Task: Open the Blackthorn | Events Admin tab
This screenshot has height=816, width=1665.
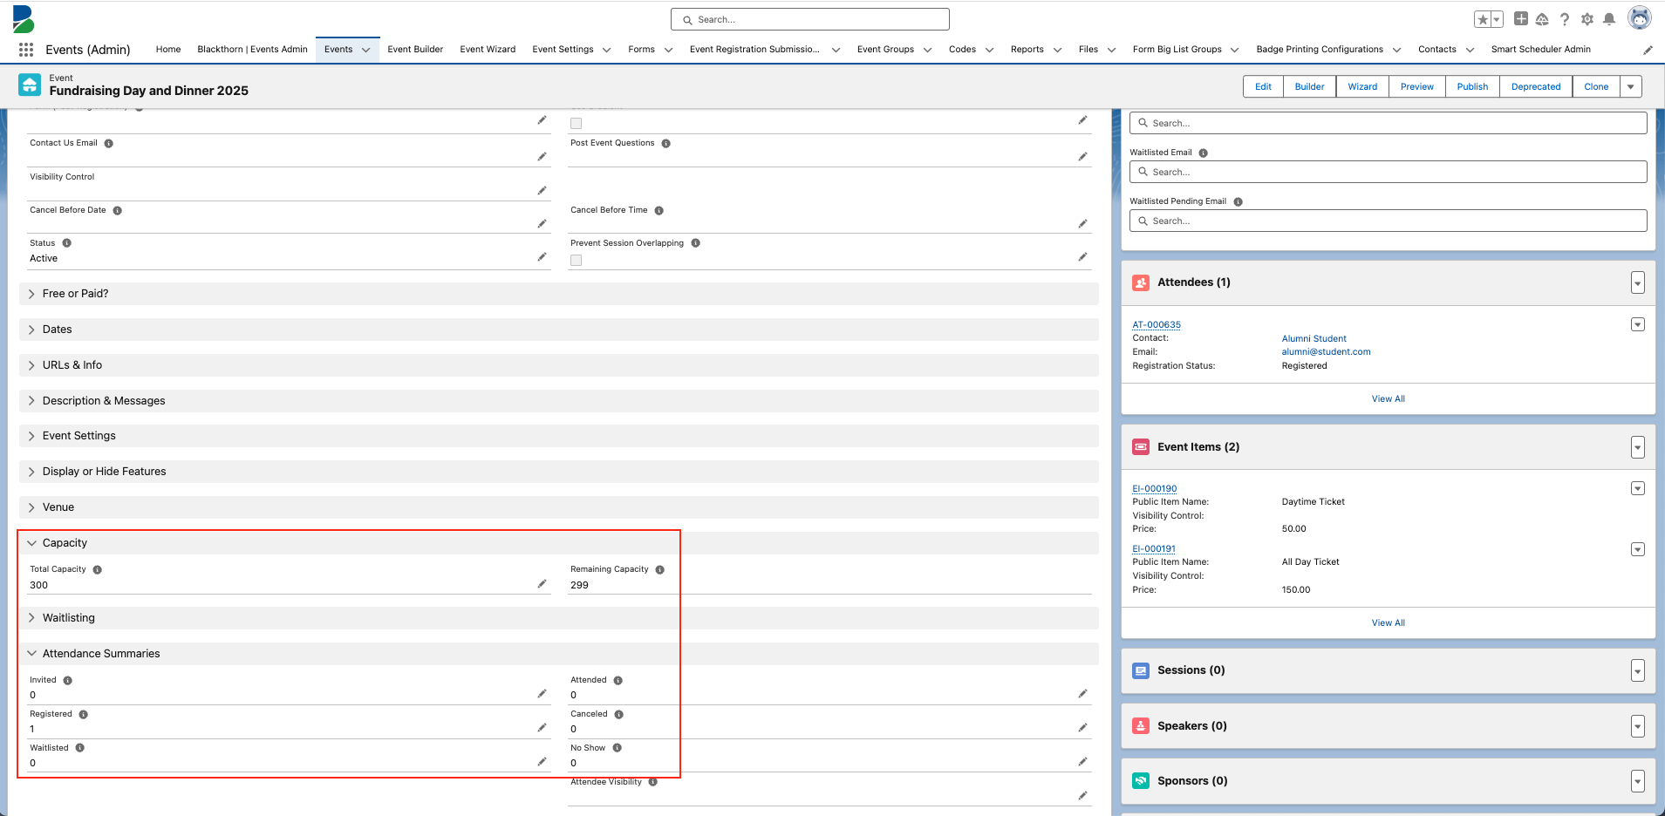Action: click(x=252, y=50)
